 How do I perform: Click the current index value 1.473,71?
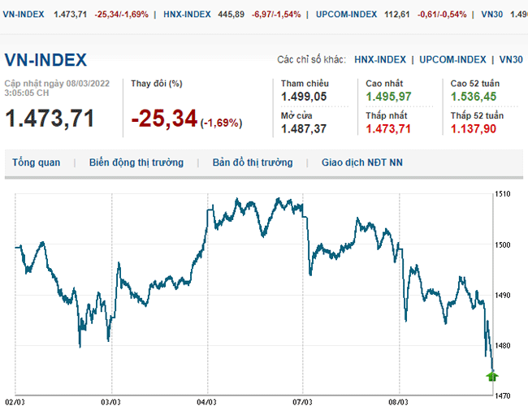[50, 119]
